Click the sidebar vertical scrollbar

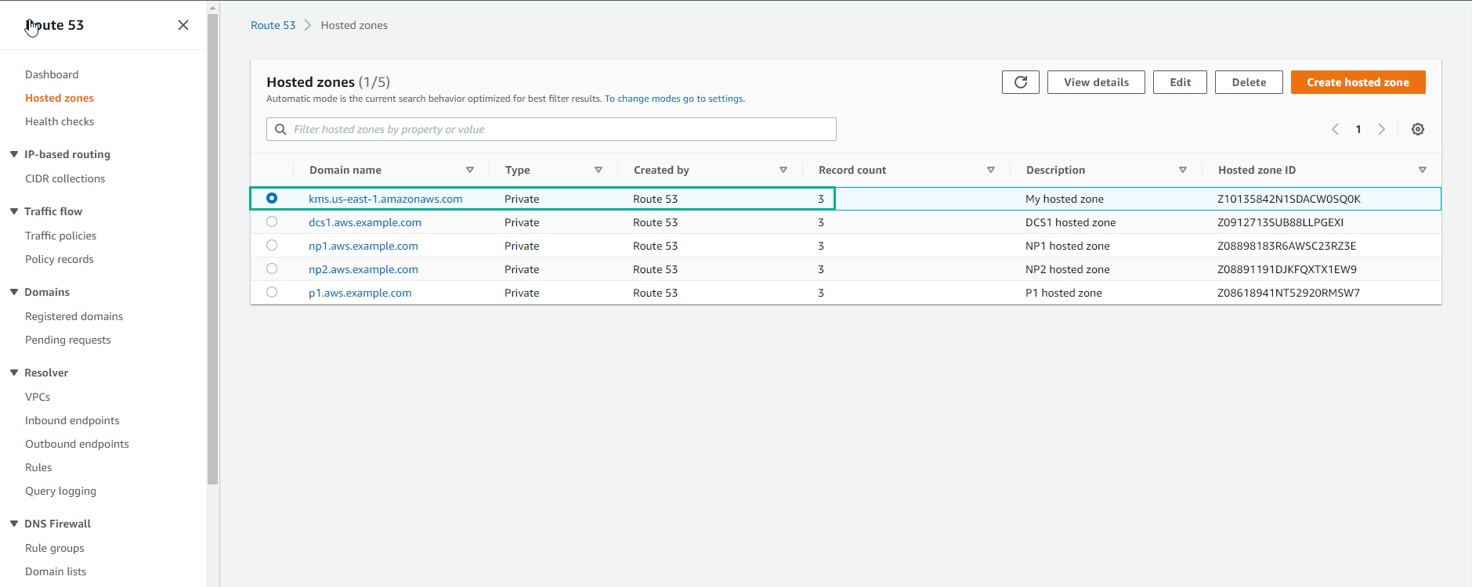(x=213, y=249)
